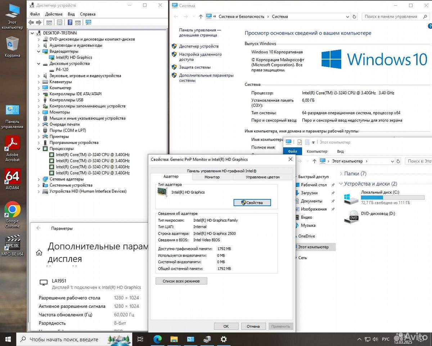Expand the Сетевые адаптеры node
The width and height of the screenshot is (432, 346).
click(39, 179)
